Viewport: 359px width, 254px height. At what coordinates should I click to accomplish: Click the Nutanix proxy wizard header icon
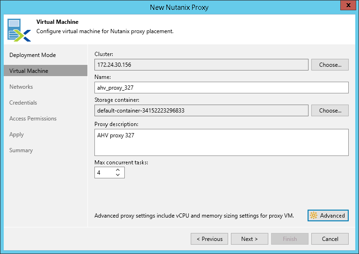point(17,29)
